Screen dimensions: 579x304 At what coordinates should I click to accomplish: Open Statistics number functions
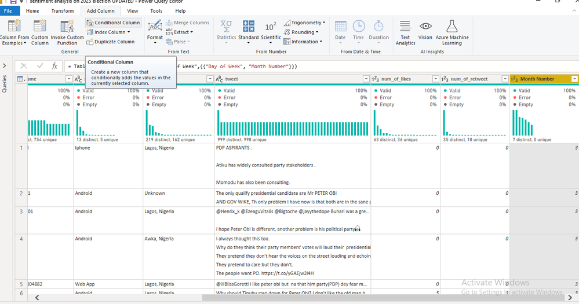pyautogui.click(x=226, y=32)
